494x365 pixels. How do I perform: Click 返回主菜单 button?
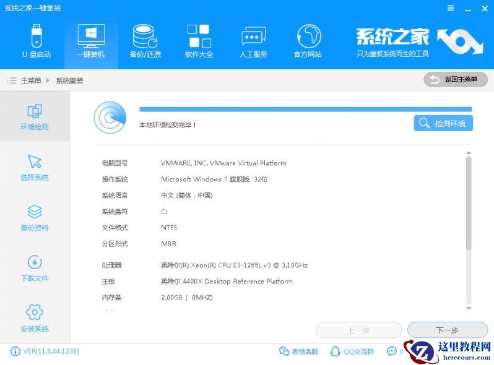456,80
